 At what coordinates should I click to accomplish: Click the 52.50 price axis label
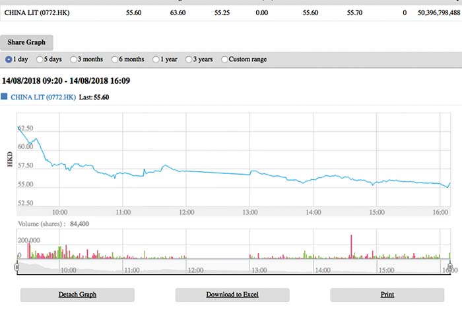pyautogui.click(x=25, y=203)
